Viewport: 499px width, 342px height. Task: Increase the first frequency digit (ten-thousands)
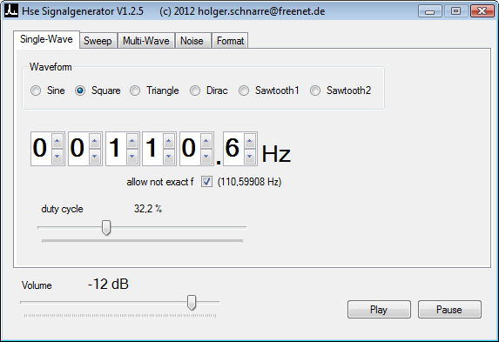(x=57, y=141)
